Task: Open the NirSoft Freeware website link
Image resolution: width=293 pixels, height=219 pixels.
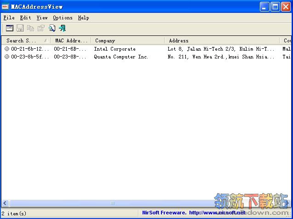Action: point(194,213)
